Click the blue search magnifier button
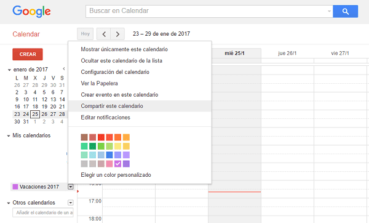The image size is (369, 223). (345, 11)
